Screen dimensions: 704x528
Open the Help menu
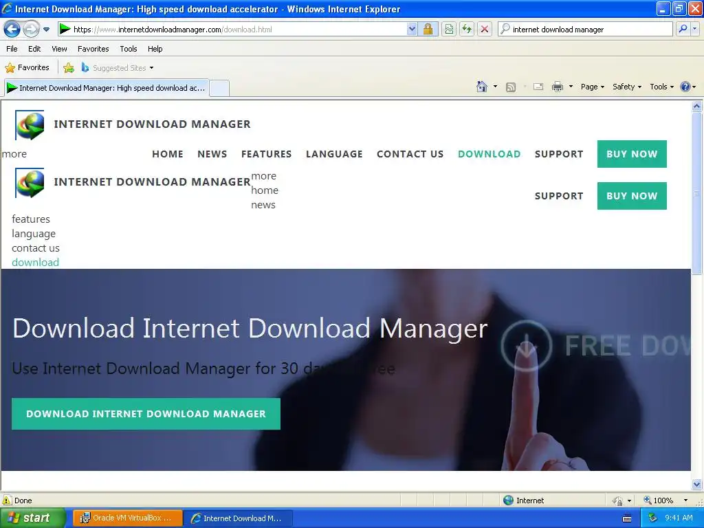point(155,49)
